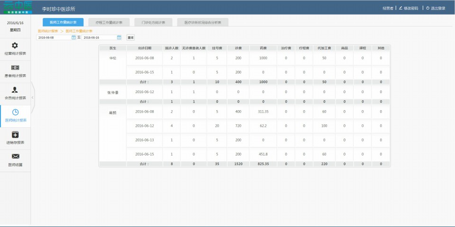Click 医师统计报表 breadcrumb link
455x227 pixels.
(x=48, y=31)
